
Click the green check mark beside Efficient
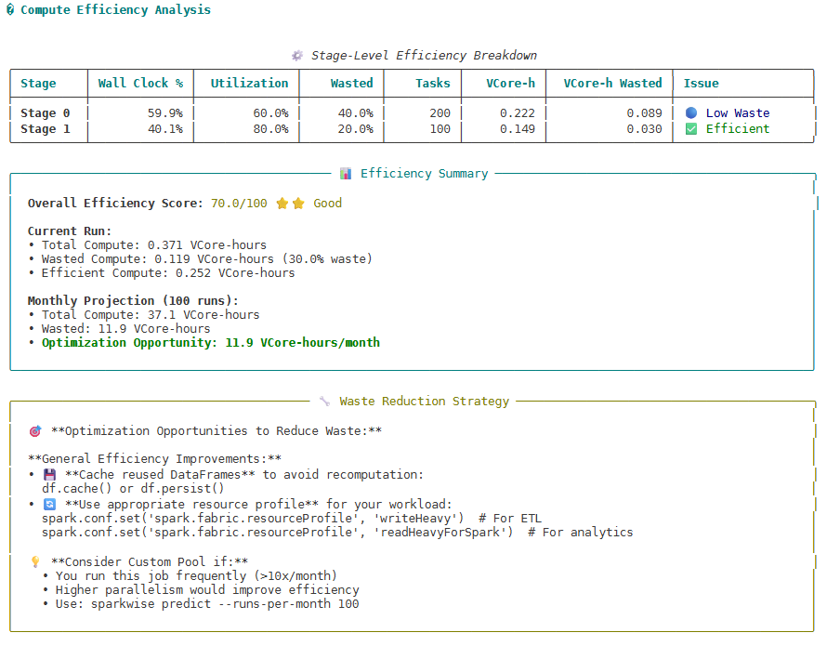click(691, 129)
